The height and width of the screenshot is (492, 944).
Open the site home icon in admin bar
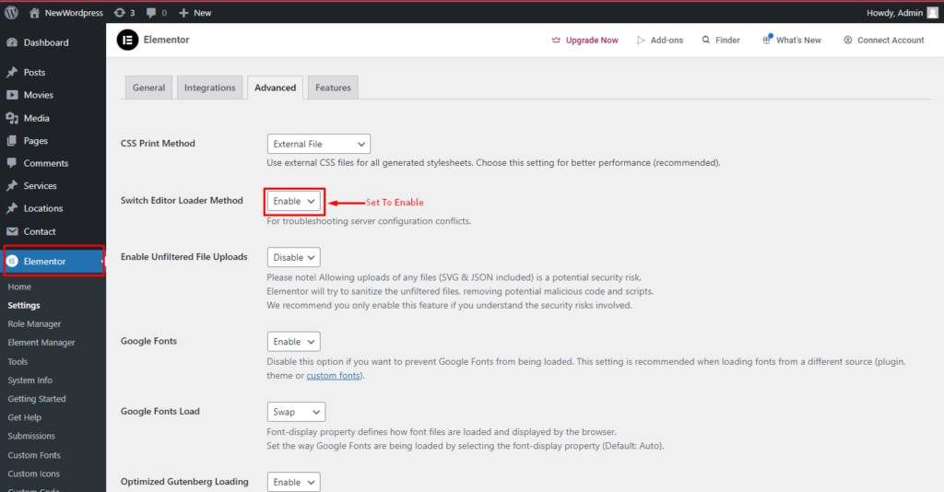click(x=34, y=13)
